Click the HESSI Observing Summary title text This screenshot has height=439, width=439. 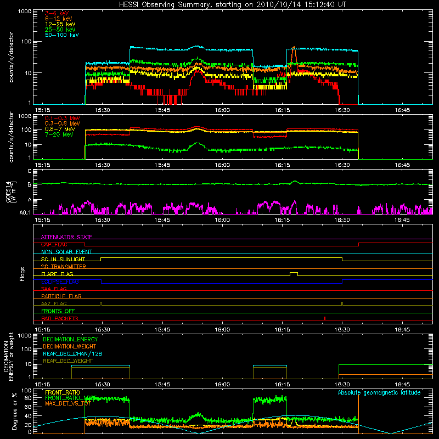232,5
